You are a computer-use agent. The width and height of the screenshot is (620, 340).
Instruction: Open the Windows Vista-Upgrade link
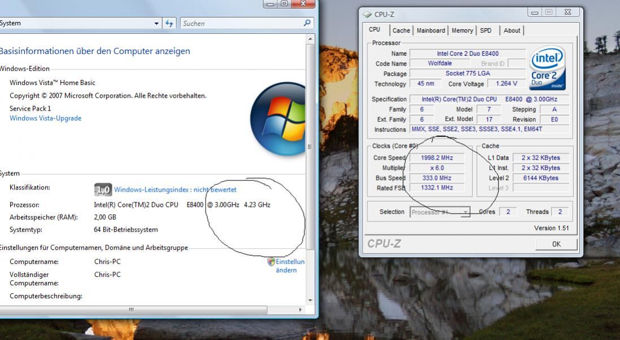pyautogui.click(x=46, y=118)
